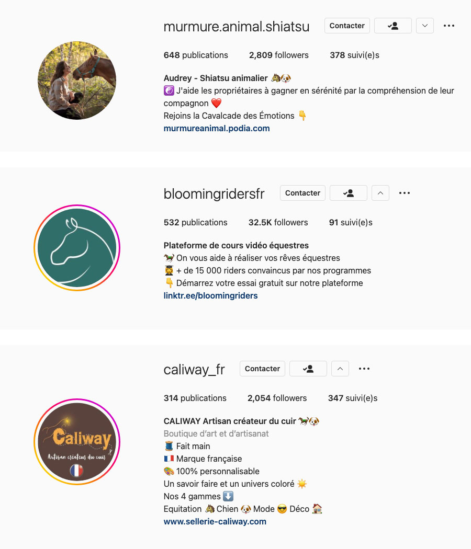Viewport: 471px width, 549px height.
Task: Open more options for caliway_fr
Action: (x=364, y=369)
